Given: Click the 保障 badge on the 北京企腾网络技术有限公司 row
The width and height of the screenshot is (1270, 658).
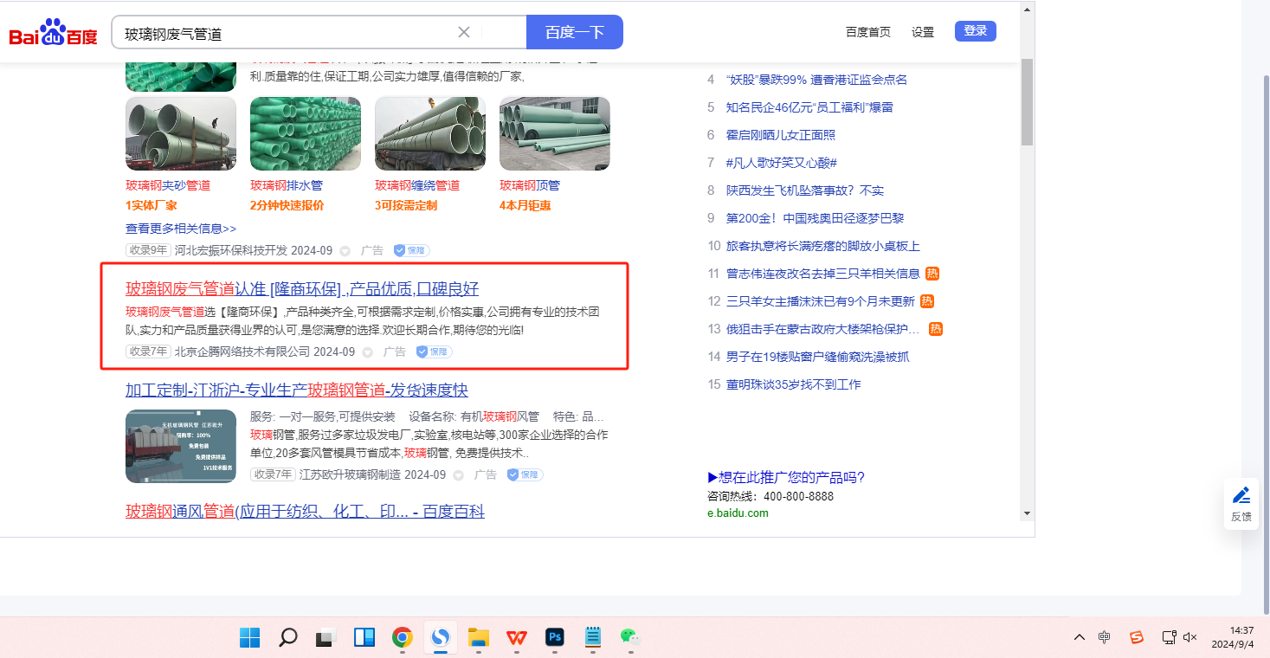Looking at the screenshot, I should point(434,352).
